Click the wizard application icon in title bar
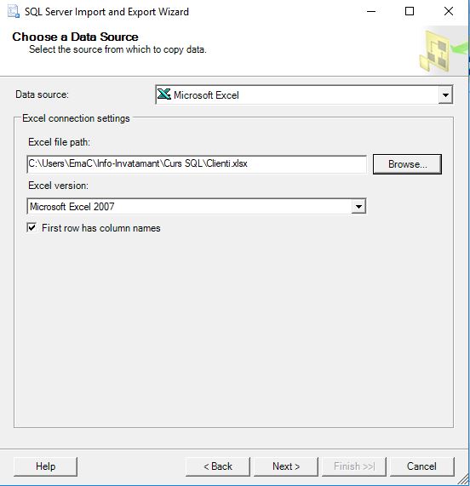This screenshot has height=486, width=470. (14, 11)
